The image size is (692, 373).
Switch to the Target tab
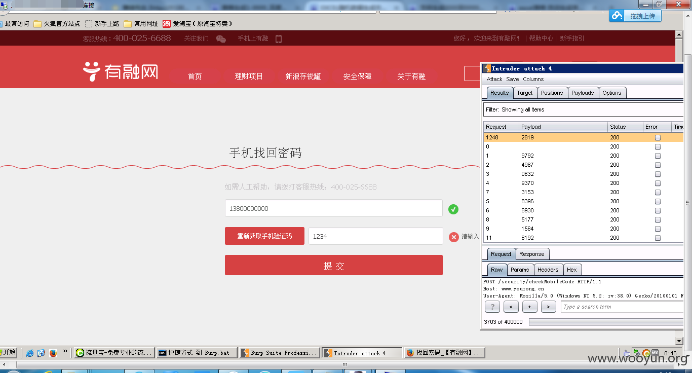[525, 93]
